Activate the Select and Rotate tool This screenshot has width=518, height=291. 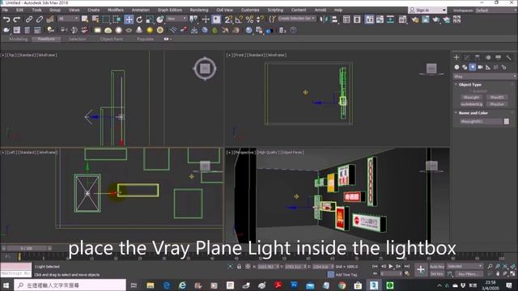[139, 19]
